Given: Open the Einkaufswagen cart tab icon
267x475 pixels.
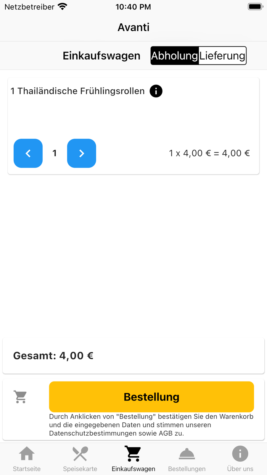Looking at the screenshot, I should 133,453.
